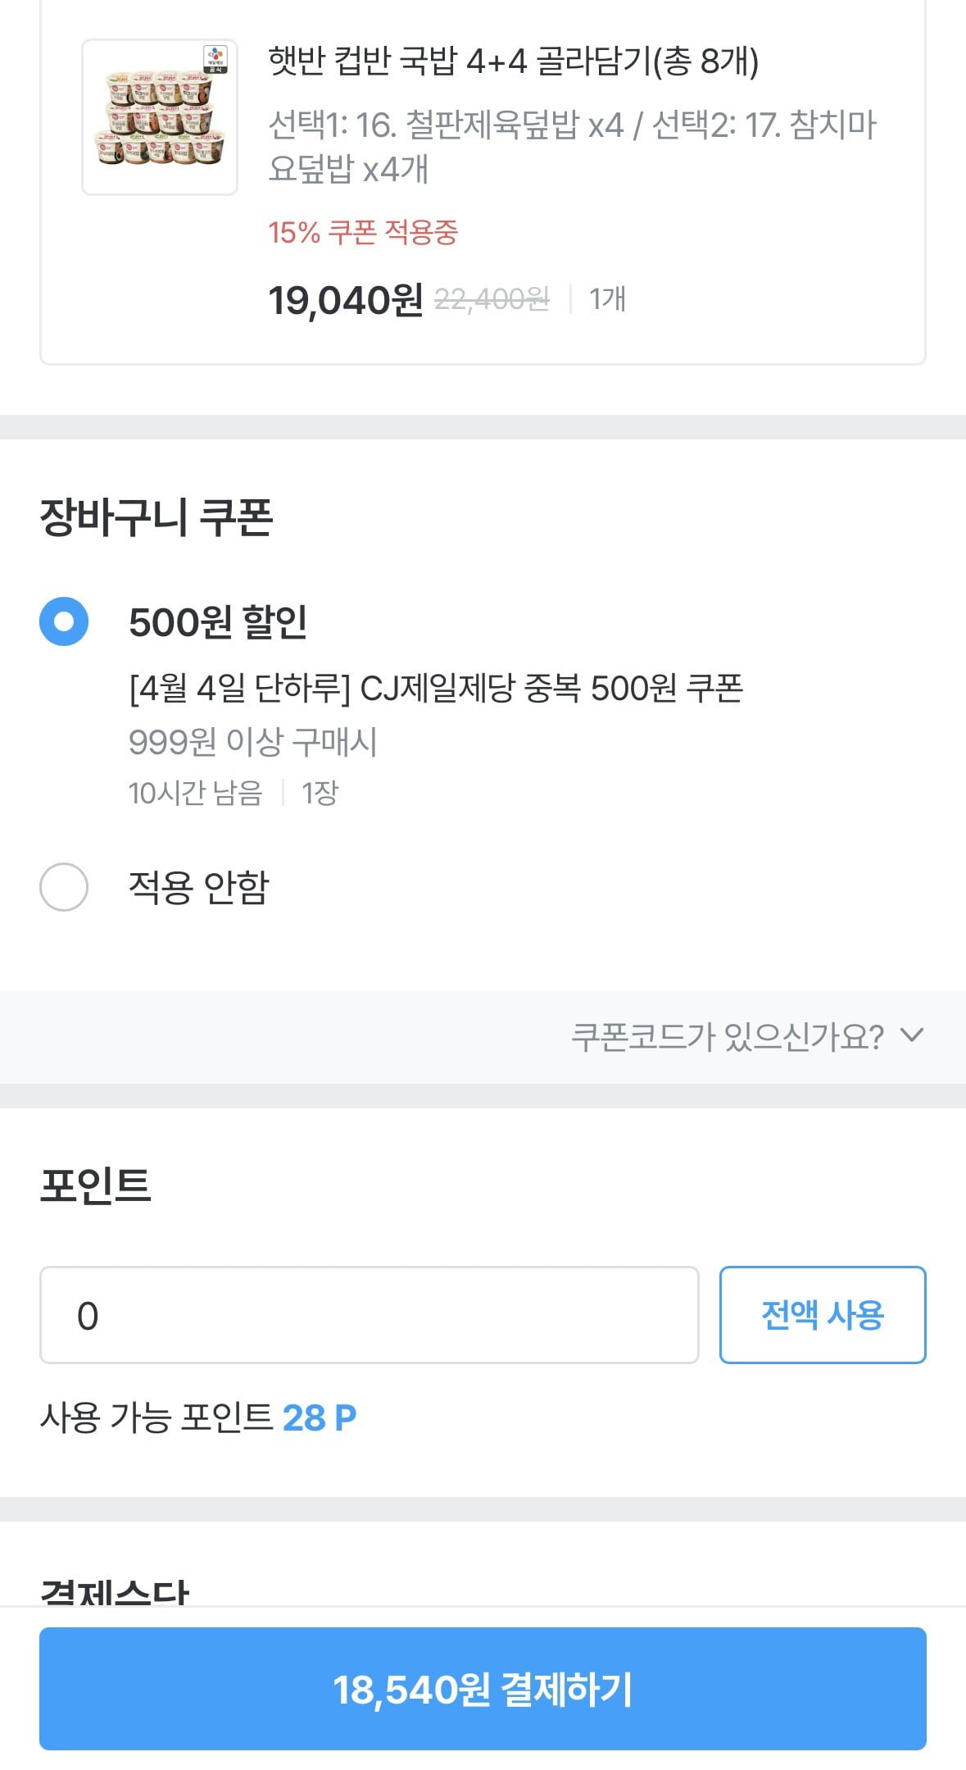The height and width of the screenshot is (1770, 966).
Task: Open the 햇반 컵반 product thumbnail
Action: [159, 117]
